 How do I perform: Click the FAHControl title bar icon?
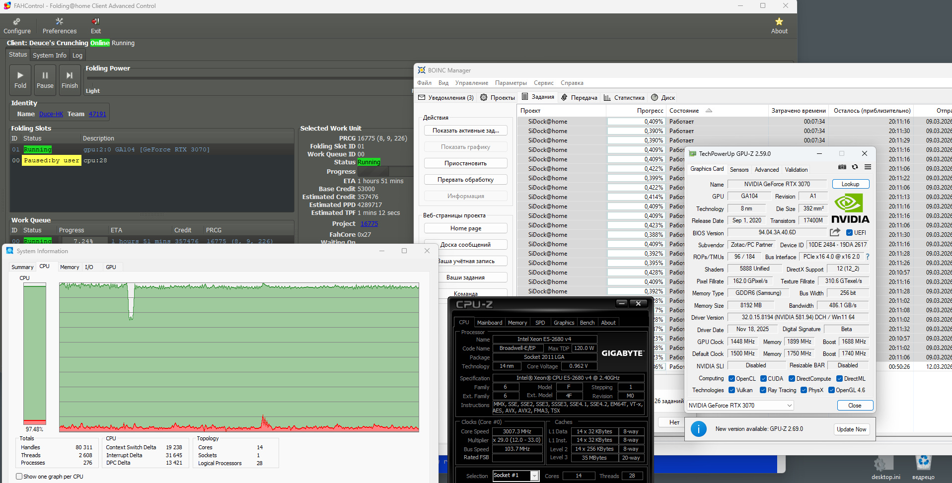[7, 6]
